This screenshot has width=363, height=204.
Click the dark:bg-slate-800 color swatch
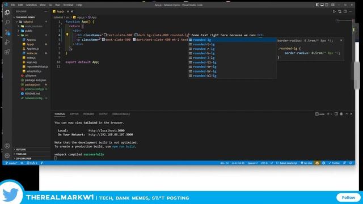click(x=136, y=35)
